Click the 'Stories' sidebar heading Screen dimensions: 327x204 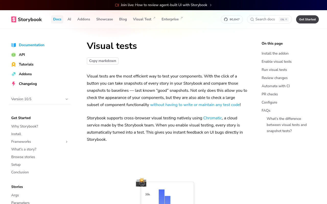click(x=17, y=187)
